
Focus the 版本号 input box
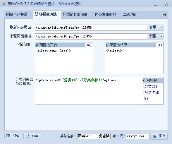(137, 136)
